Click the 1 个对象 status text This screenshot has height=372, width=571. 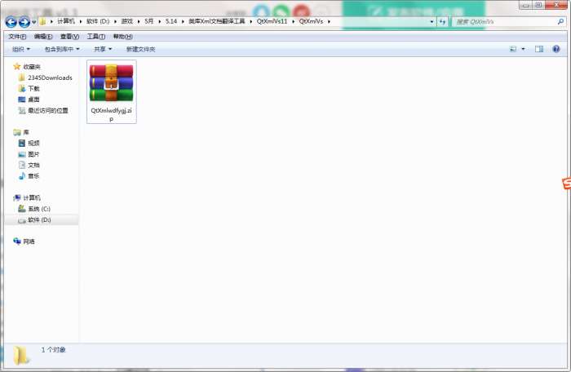[54, 350]
